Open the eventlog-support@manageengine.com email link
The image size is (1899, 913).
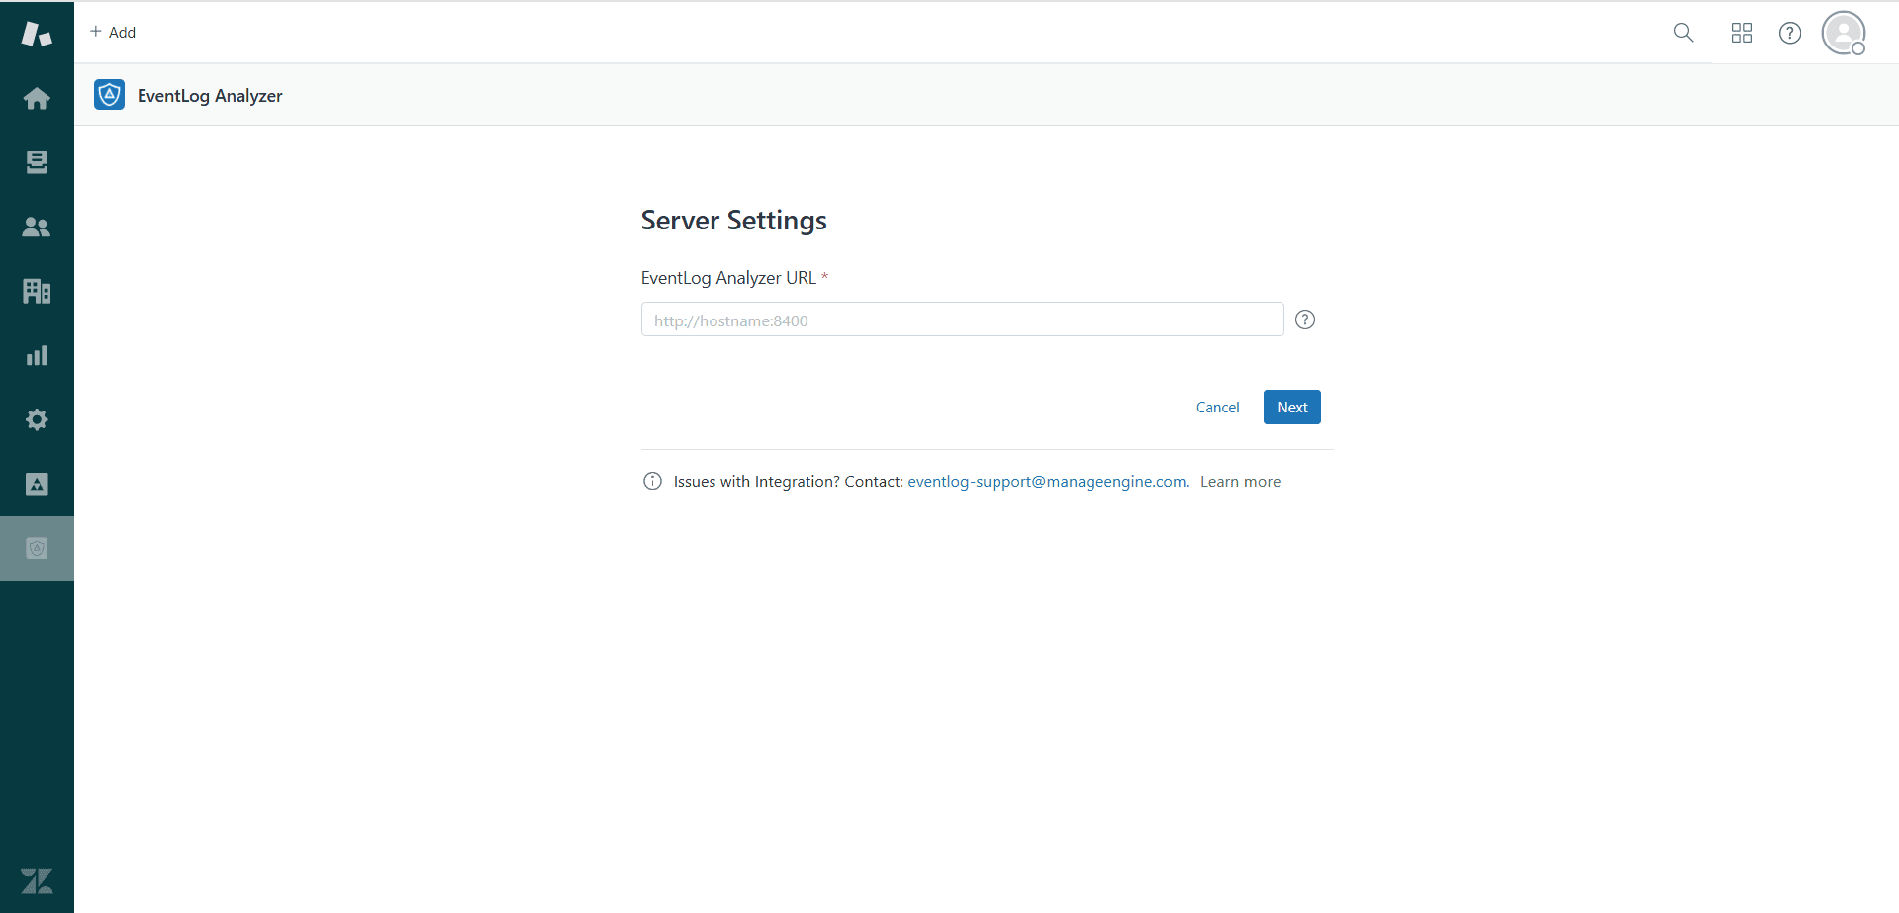point(1046,481)
